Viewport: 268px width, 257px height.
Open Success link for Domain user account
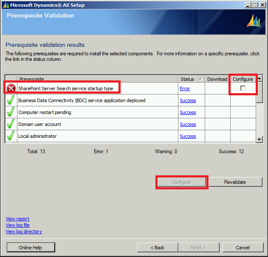click(188, 124)
